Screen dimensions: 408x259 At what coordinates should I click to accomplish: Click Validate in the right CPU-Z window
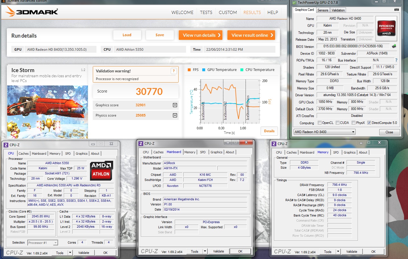pyautogui.click(x=352, y=252)
